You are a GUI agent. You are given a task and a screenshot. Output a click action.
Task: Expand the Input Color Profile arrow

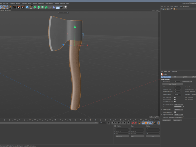pyautogui.click(x=162, y=115)
